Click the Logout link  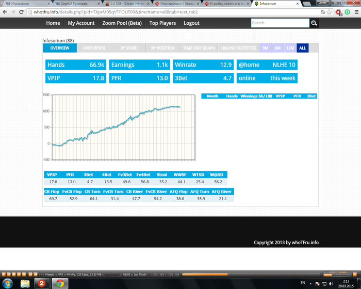[191, 23]
